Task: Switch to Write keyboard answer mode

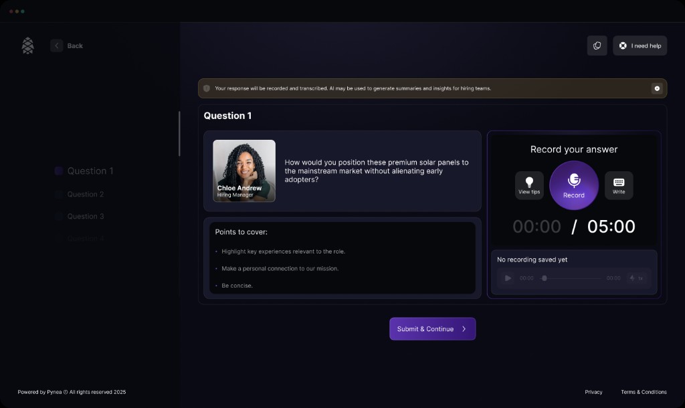Action: tap(619, 185)
